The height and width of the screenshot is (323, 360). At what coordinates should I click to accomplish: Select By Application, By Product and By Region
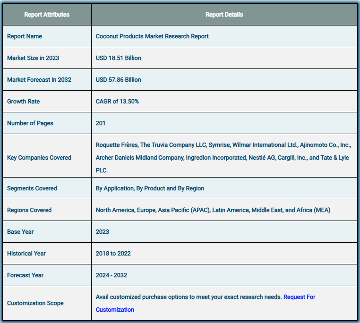[150, 188]
